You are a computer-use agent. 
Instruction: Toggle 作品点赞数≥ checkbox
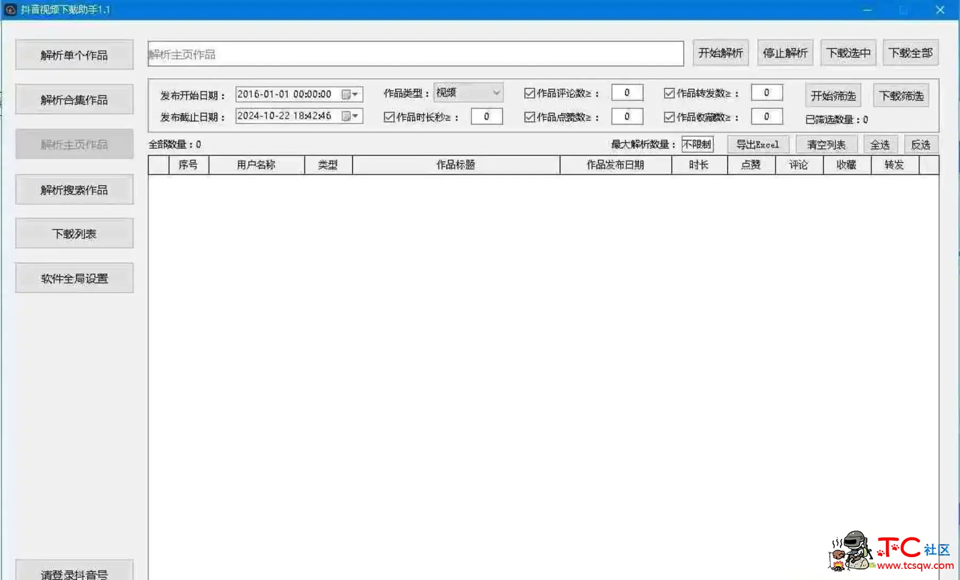(x=529, y=117)
